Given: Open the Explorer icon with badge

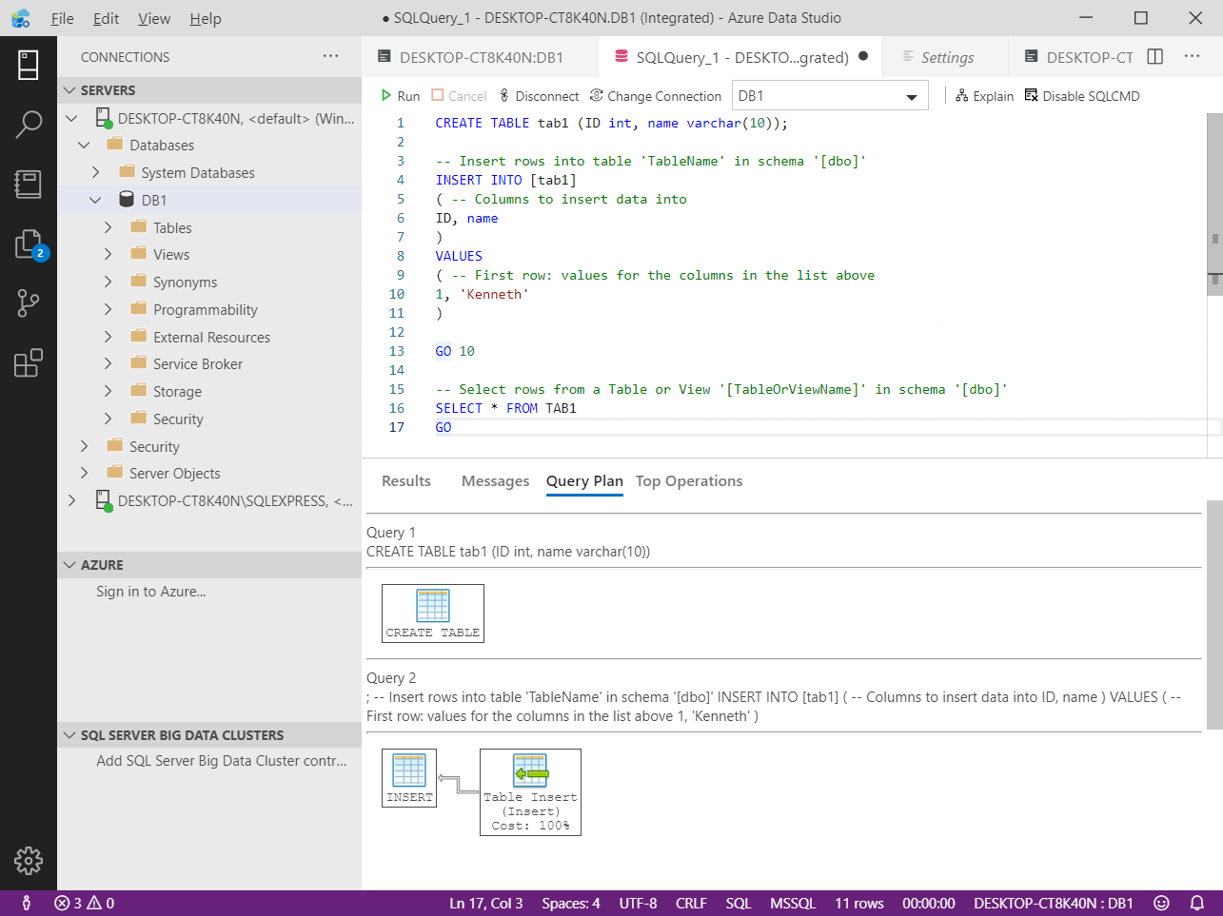Looking at the screenshot, I should click(29, 244).
